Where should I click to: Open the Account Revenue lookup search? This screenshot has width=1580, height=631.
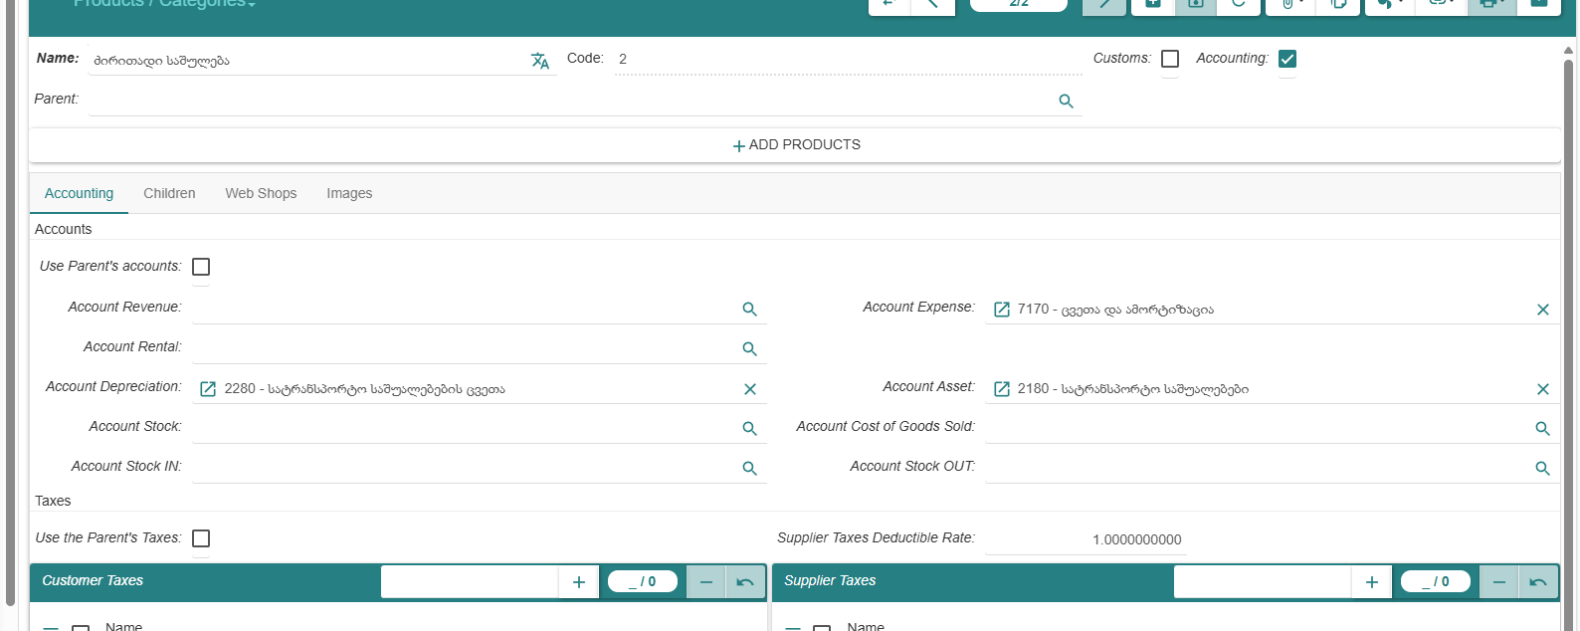(x=749, y=310)
